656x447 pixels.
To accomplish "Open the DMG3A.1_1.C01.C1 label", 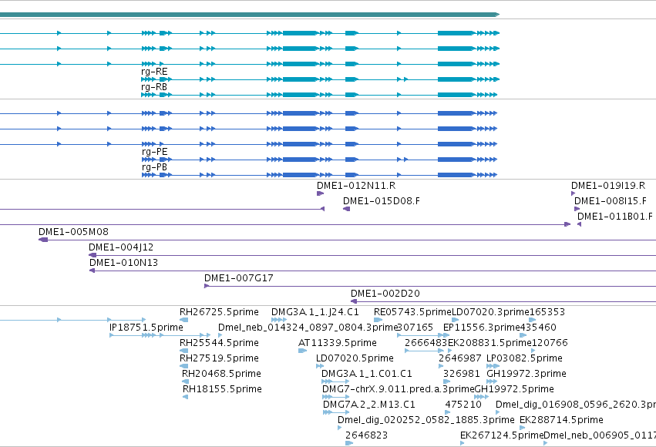I will (x=367, y=374).
